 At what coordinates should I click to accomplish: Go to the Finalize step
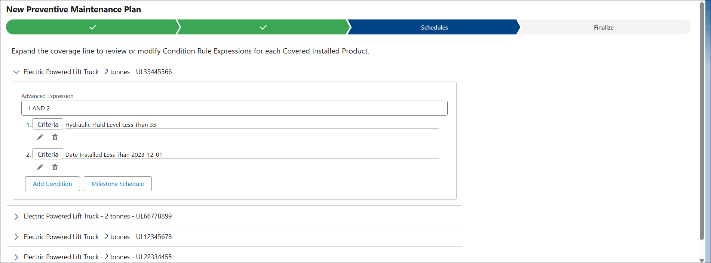point(604,27)
